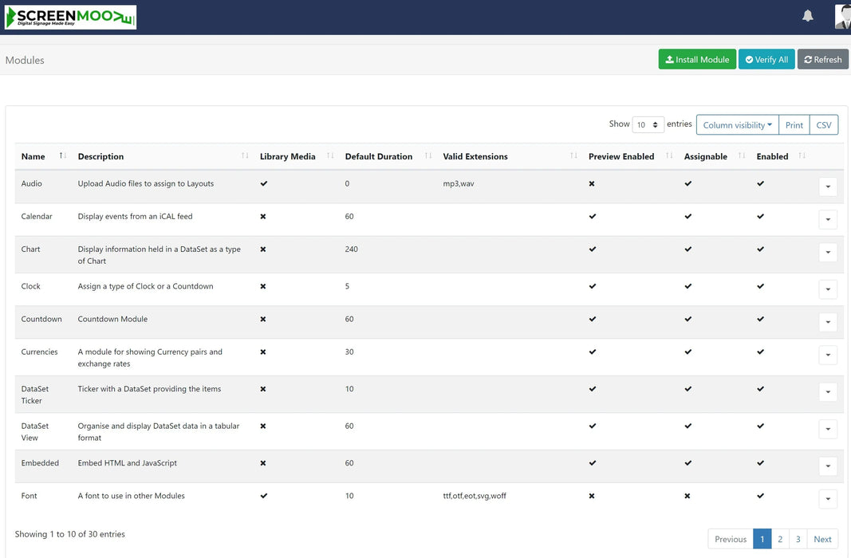
Task: Sort by Name column sort icon
Action: point(63,156)
